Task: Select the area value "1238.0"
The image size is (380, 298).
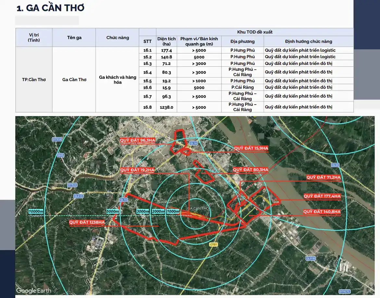Action: (x=167, y=107)
